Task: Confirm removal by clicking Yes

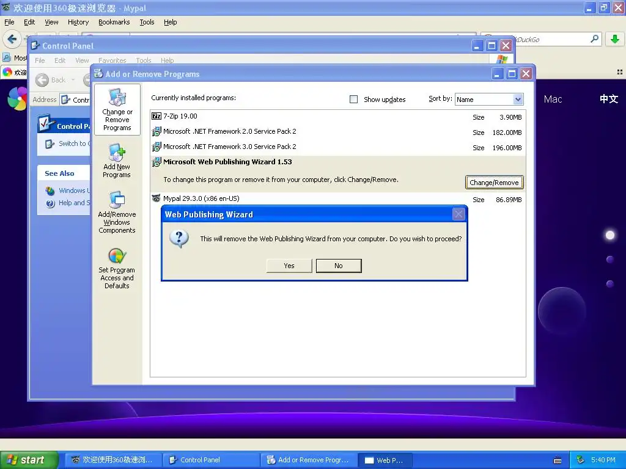Action: click(x=289, y=266)
